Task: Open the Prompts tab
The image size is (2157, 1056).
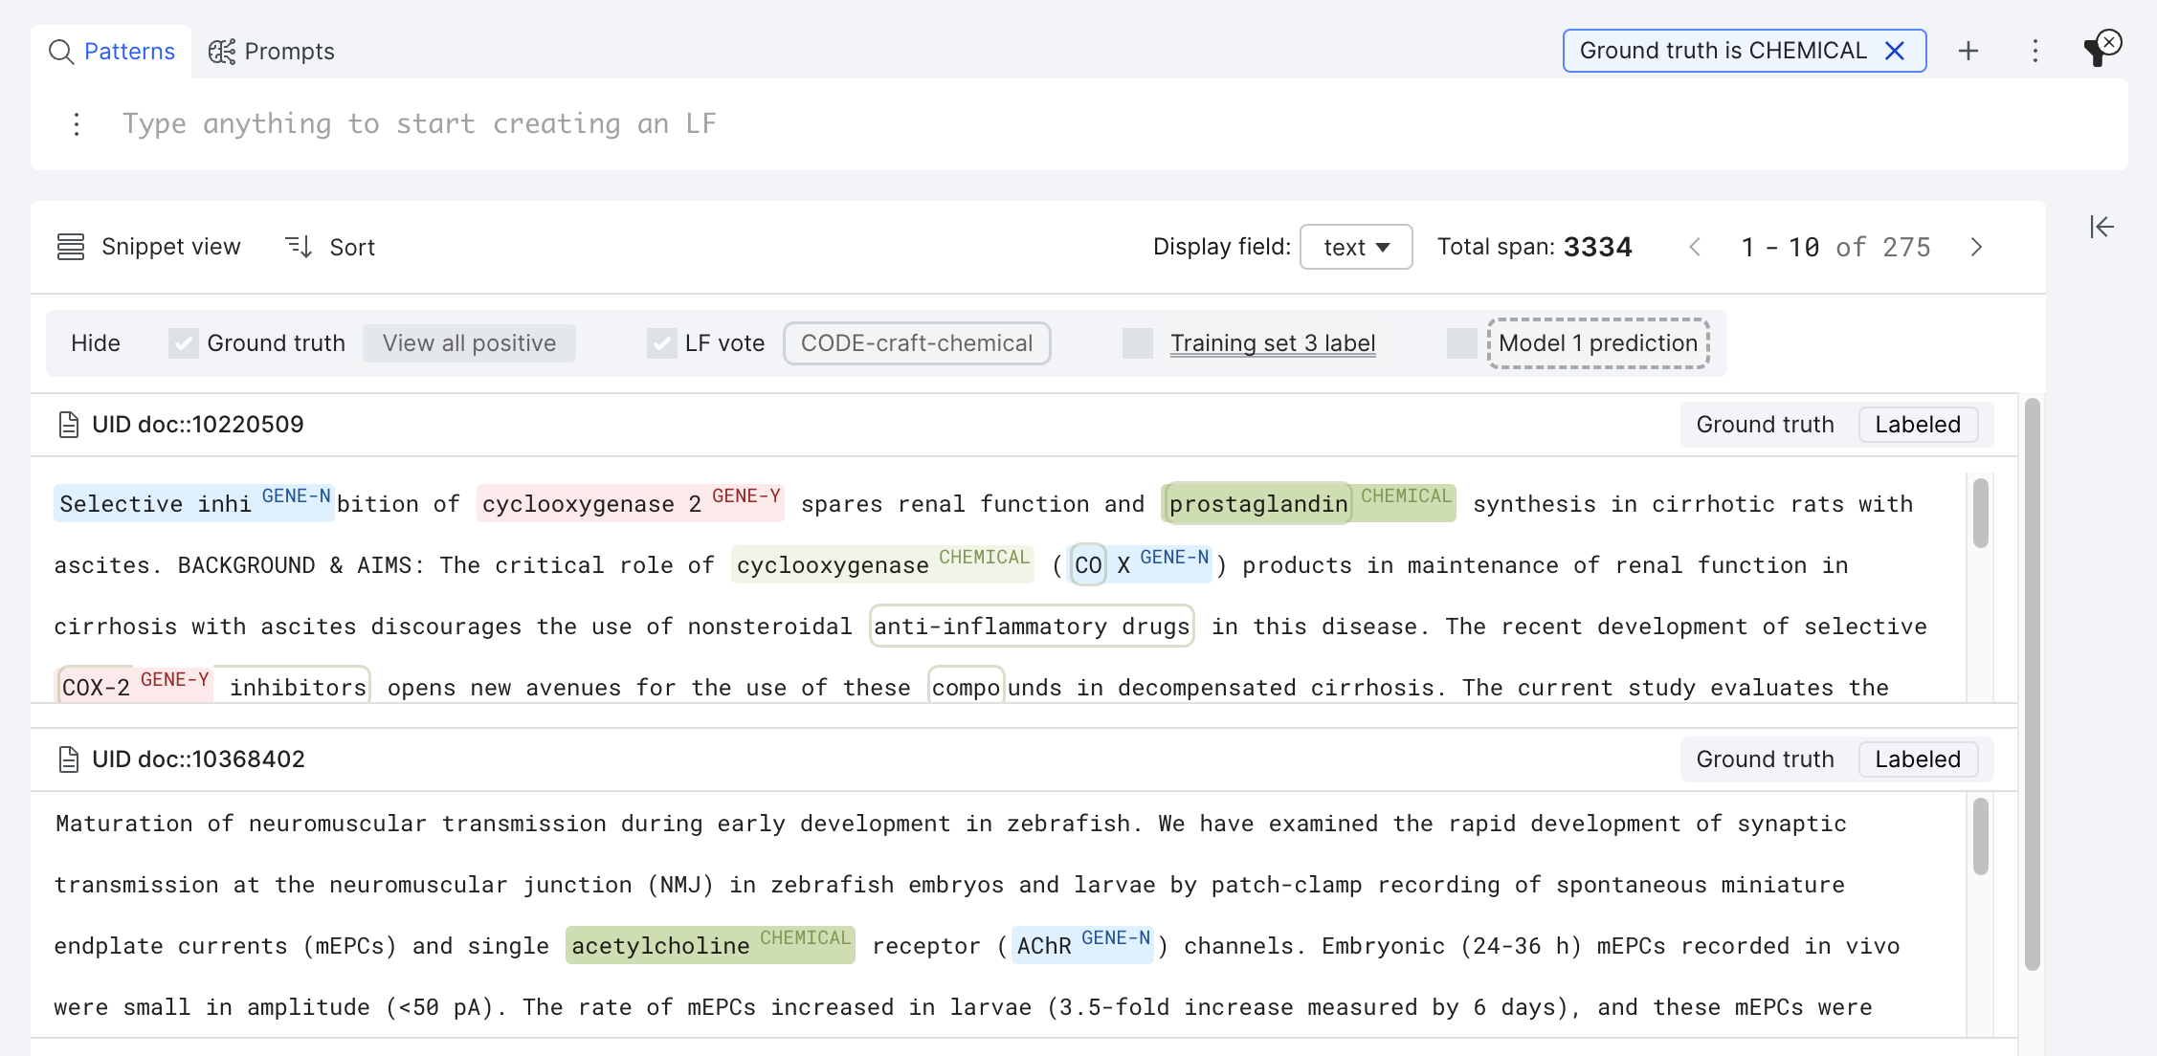Action: 272,52
